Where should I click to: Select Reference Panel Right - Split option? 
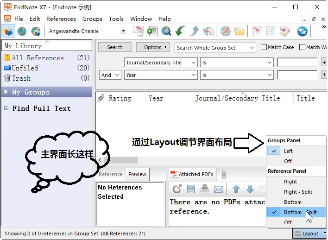coord(296,192)
